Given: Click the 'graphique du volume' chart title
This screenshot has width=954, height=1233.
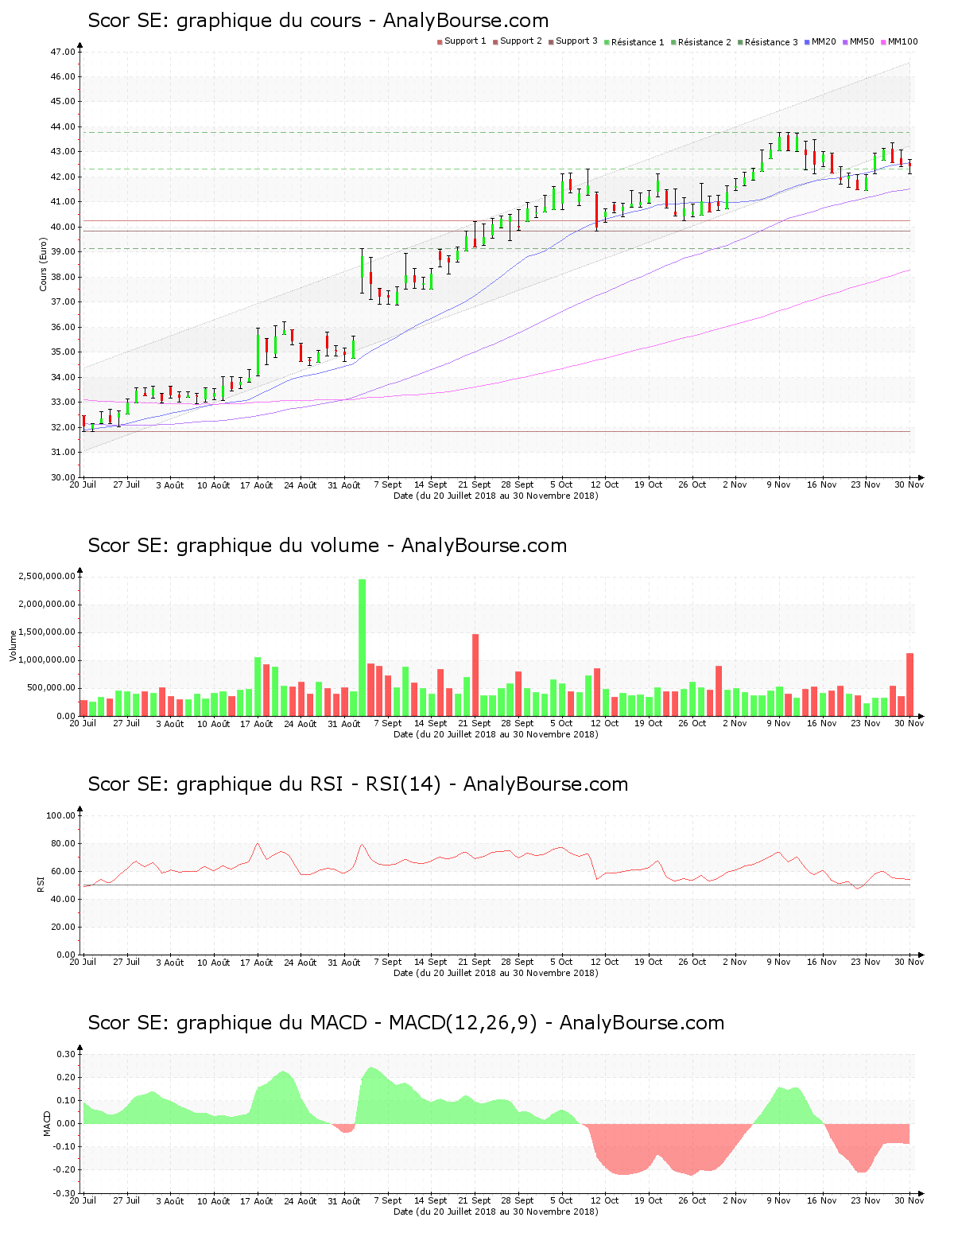Looking at the screenshot, I should (328, 546).
